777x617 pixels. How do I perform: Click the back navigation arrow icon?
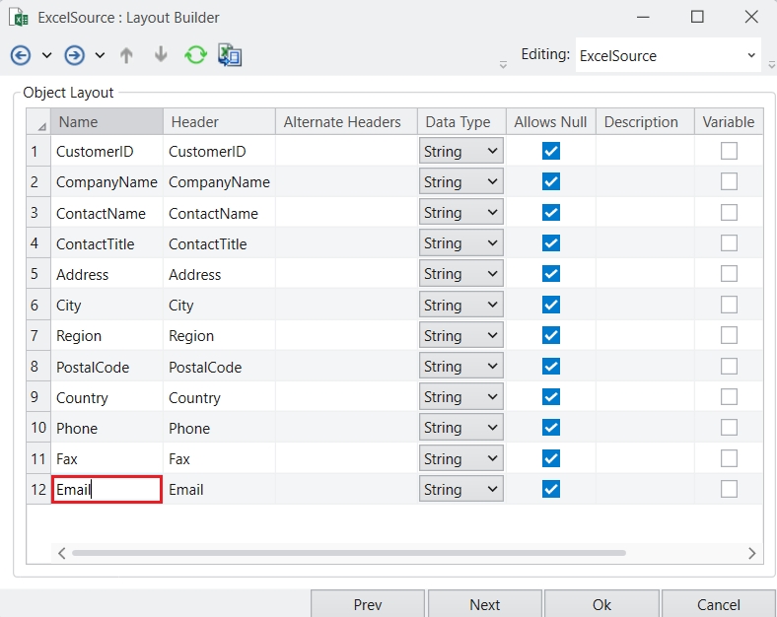point(21,55)
